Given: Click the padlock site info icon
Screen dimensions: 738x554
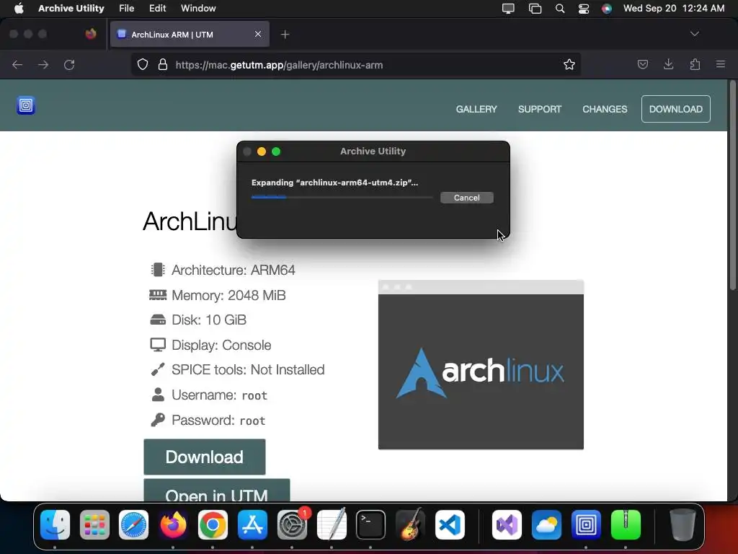Looking at the screenshot, I should [x=163, y=64].
